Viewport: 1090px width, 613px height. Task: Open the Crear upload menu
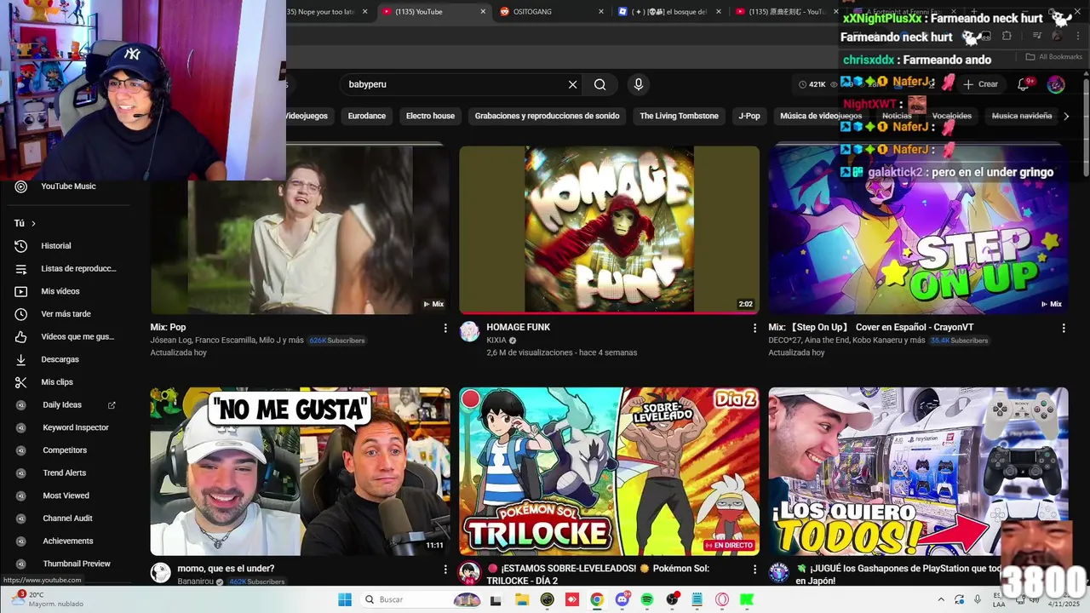click(980, 84)
